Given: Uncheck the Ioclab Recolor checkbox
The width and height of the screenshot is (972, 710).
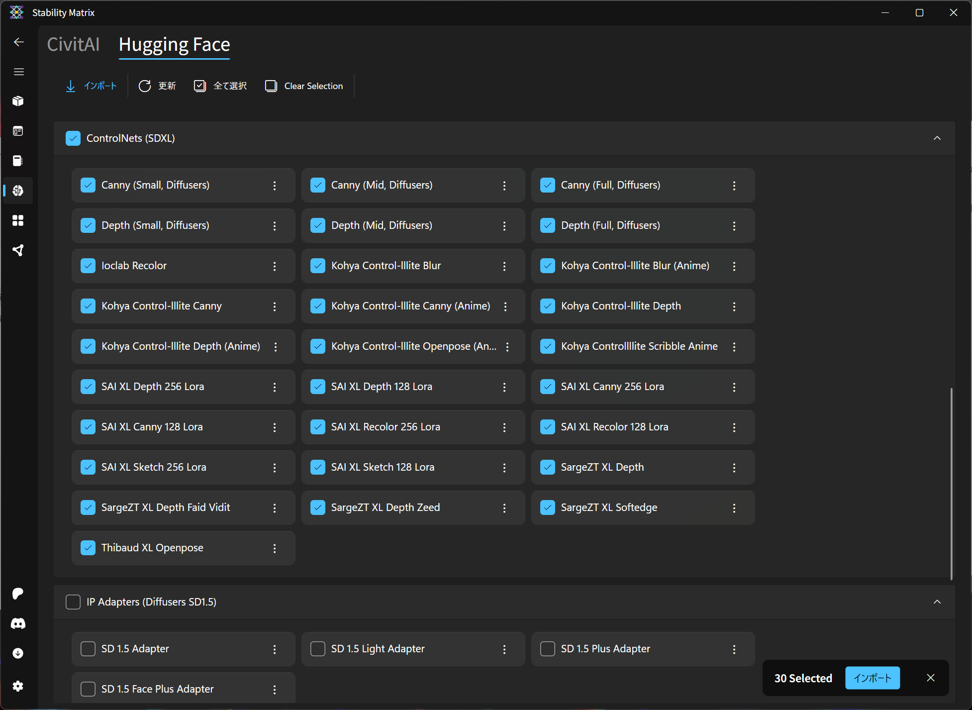Looking at the screenshot, I should coord(88,266).
